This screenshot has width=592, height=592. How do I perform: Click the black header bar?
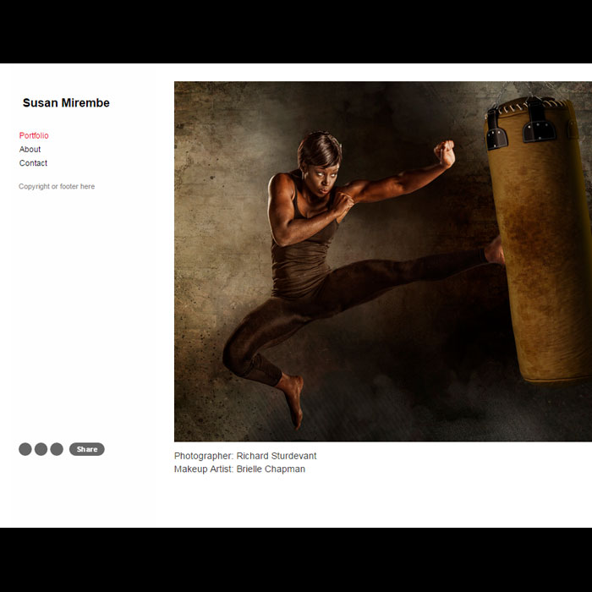click(296, 31)
